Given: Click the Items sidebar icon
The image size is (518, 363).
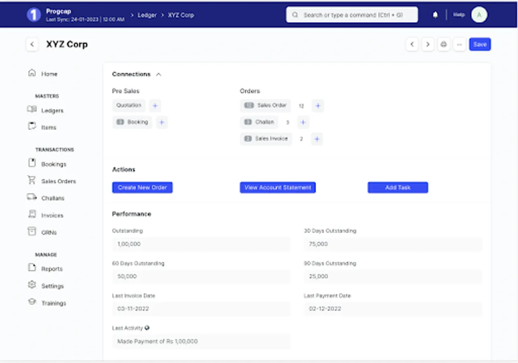Looking at the screenshot, I should [x=32, y=126].
